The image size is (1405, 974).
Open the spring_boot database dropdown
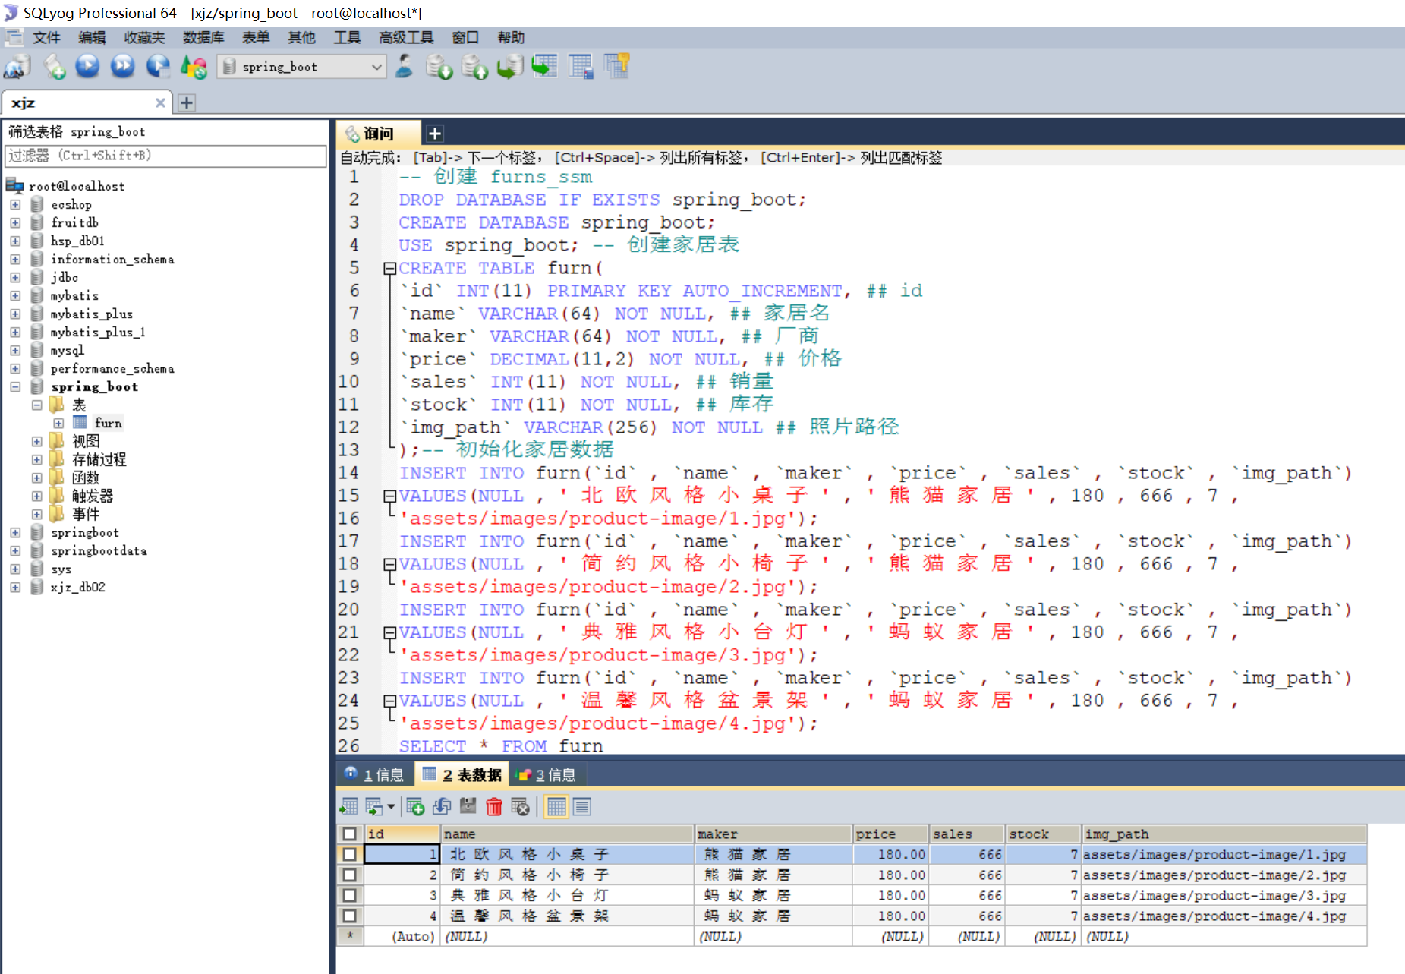pos(376,67)
